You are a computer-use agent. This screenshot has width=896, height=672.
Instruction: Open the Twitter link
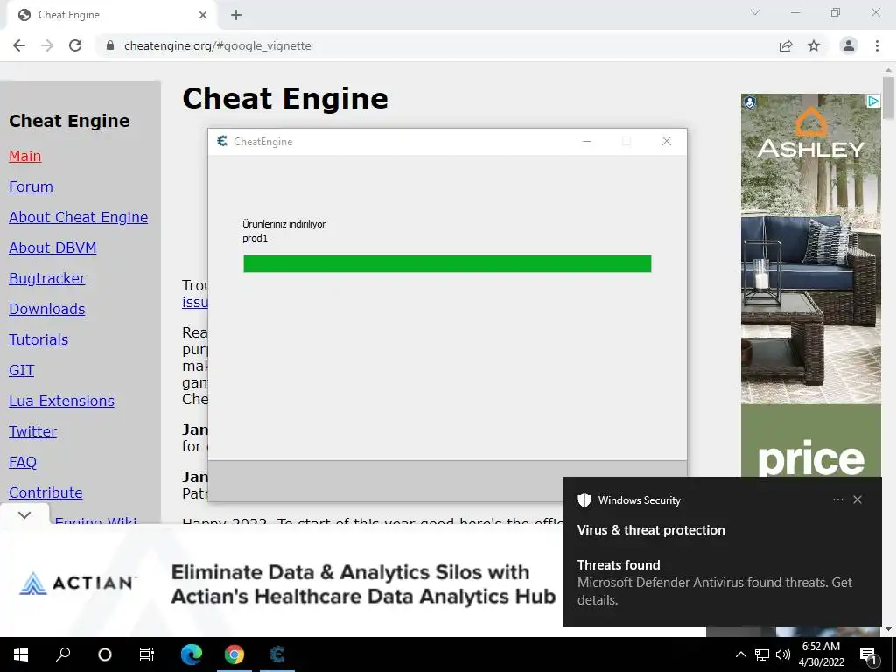32,431
